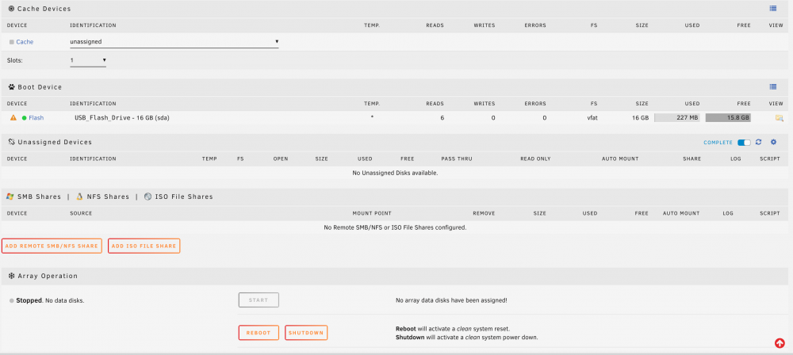The image size is (793, 355).
Task: Click the disabled Start array button
Action: (259, 300)
